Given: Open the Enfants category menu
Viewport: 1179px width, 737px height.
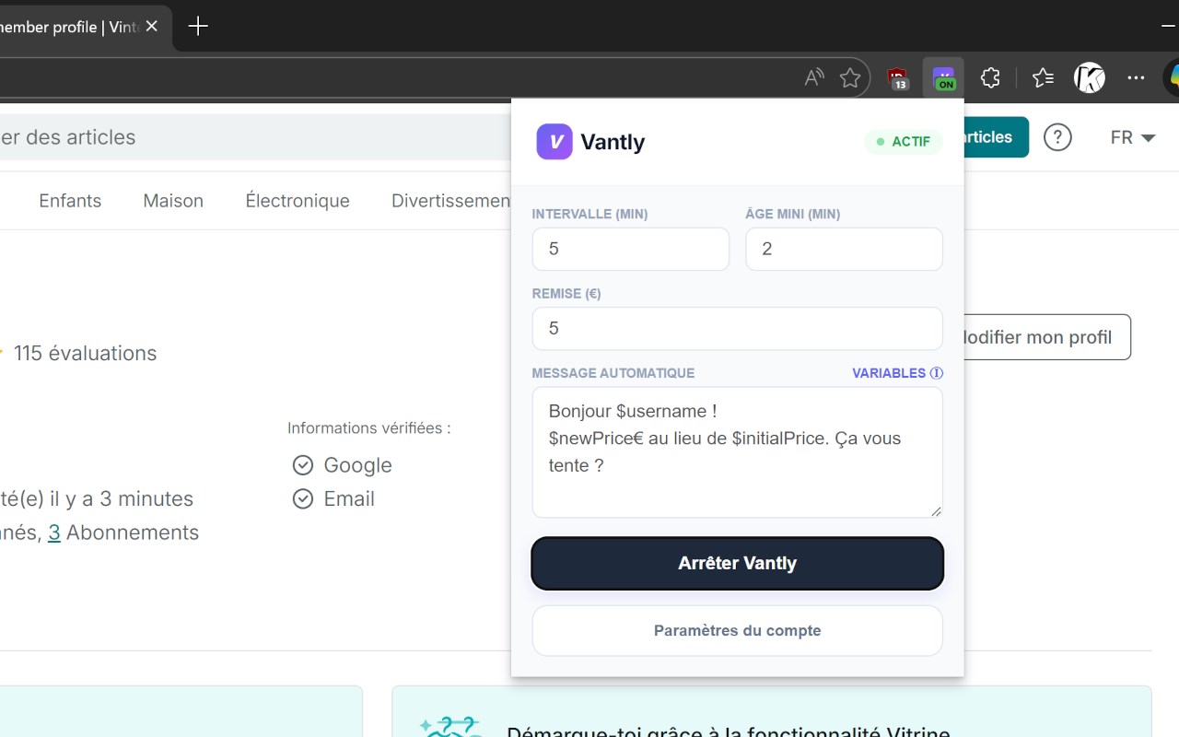Looking at the screenshot, I should point(70,201).
